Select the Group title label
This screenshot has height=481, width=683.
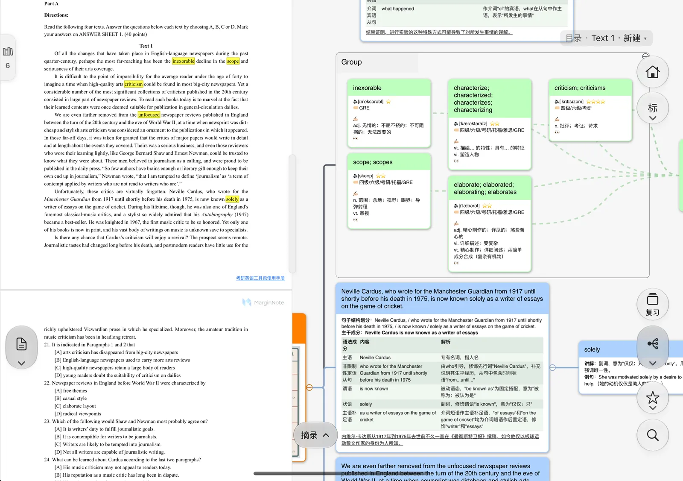(x=351, y=62)
